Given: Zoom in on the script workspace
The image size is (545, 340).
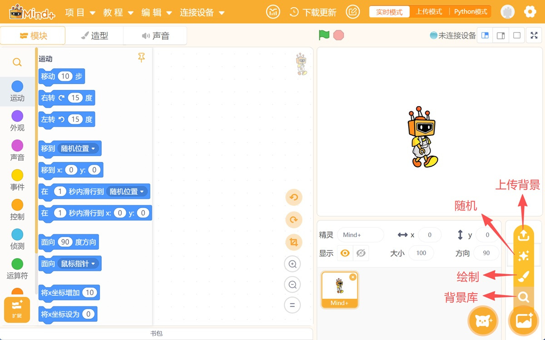Looking at the screenshot, I should [293, 264].
